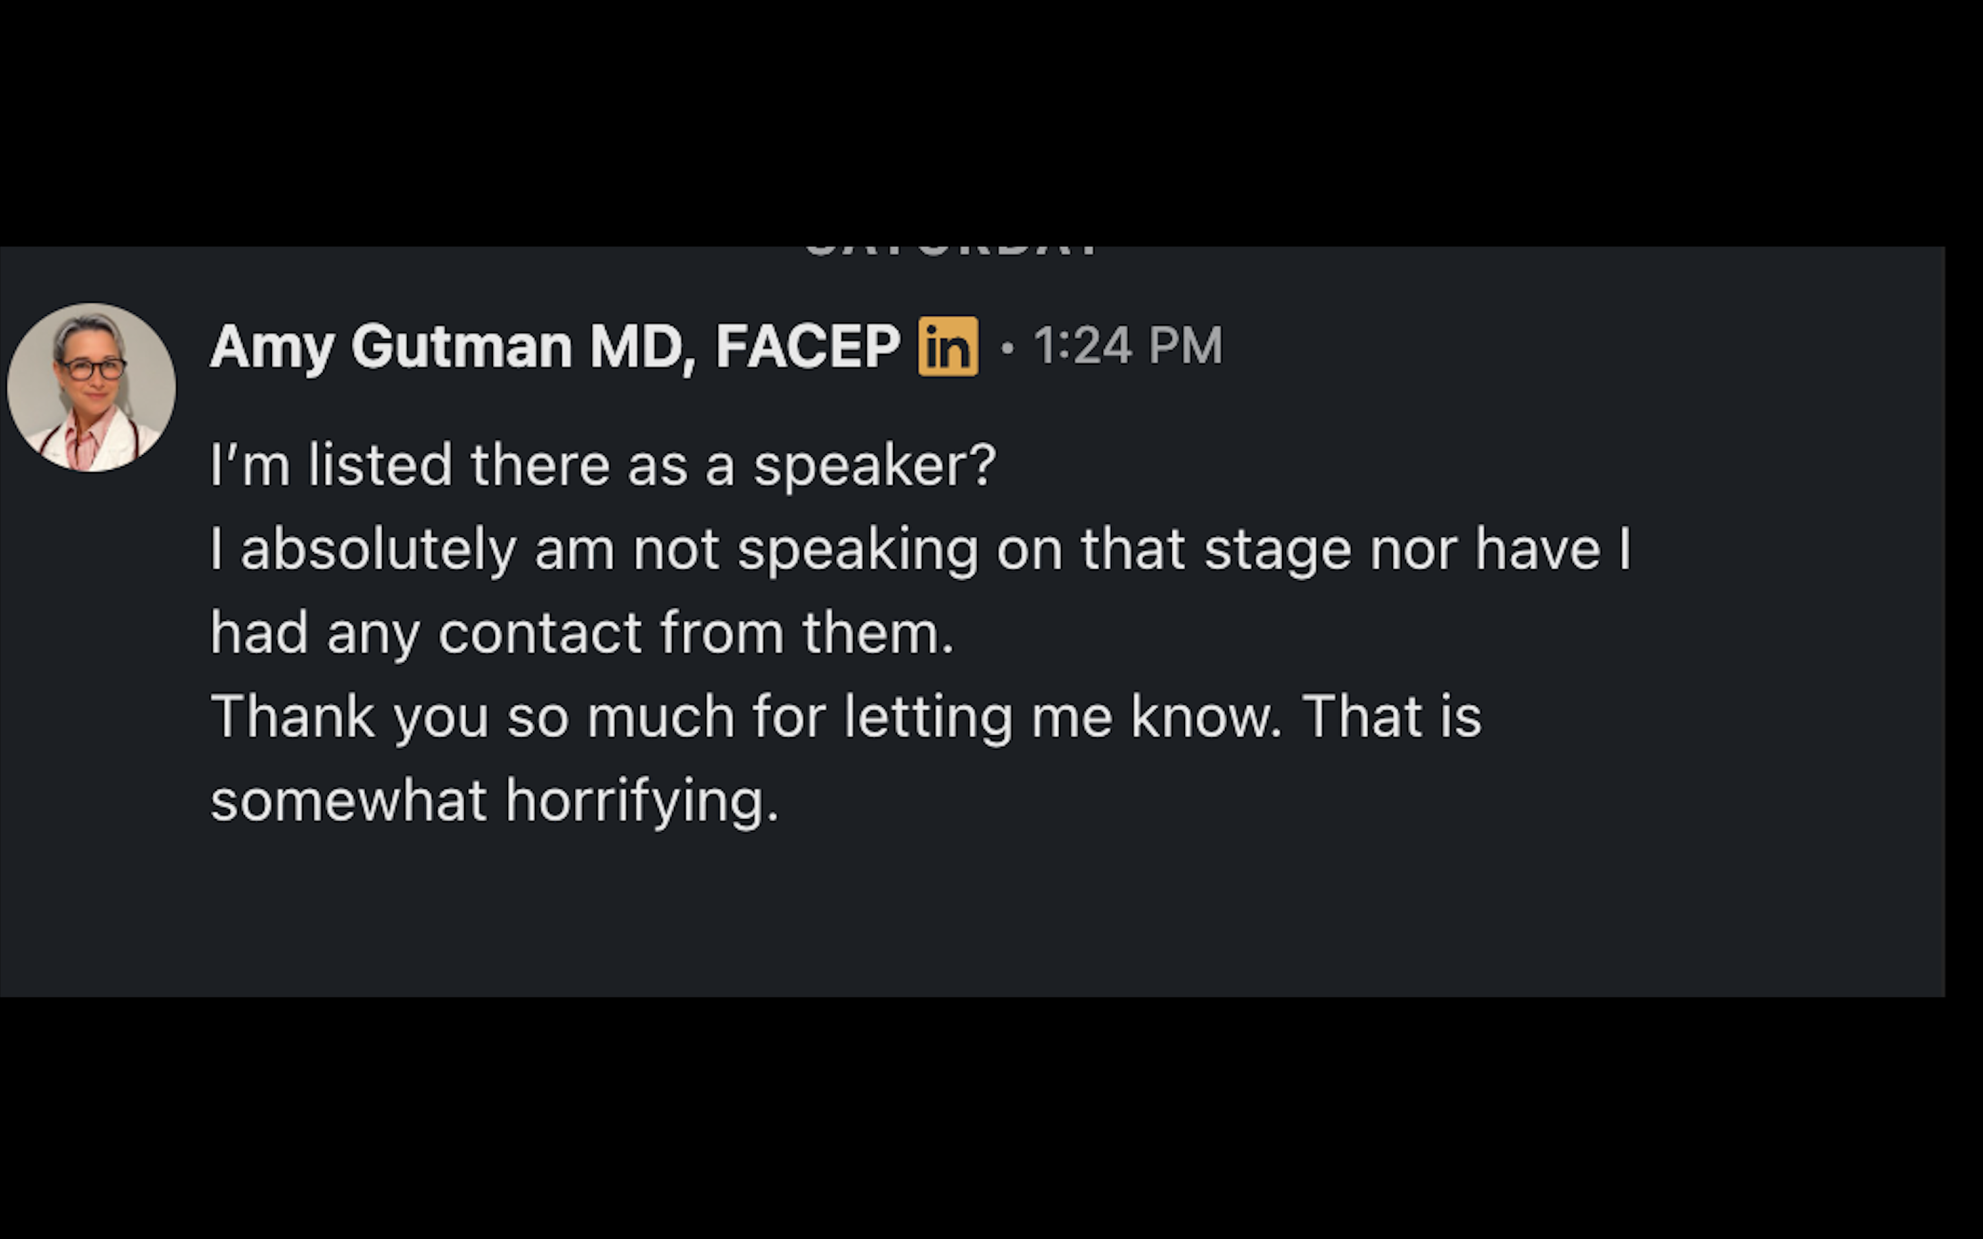Click the word "Gutman" in the sender name
This screenshot has width=1983, height=1239.
[x=461, y=347]
